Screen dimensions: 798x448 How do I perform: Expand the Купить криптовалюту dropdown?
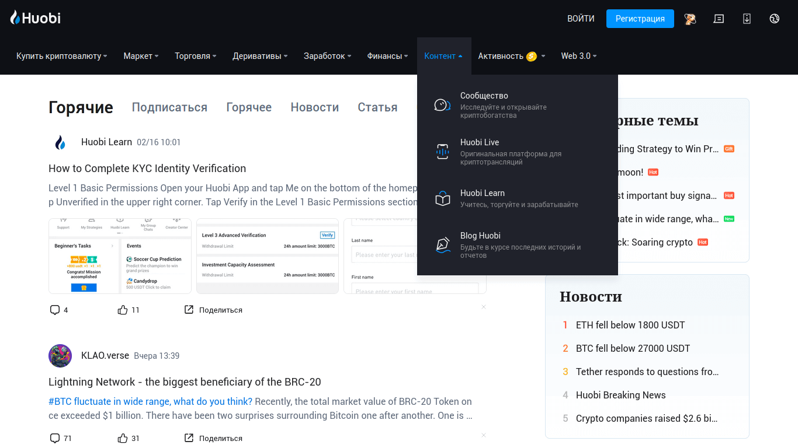tap(61, 56)
